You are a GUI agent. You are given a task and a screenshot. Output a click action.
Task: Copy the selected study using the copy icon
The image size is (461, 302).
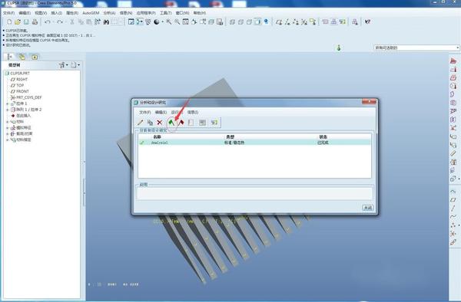tap(150, 123)
